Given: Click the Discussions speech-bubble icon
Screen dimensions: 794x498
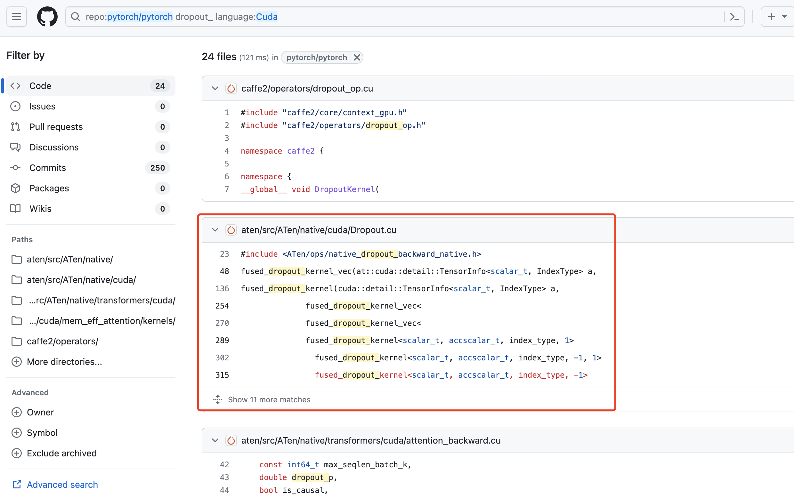Looking at the screenshot, I should pos(15,147).
